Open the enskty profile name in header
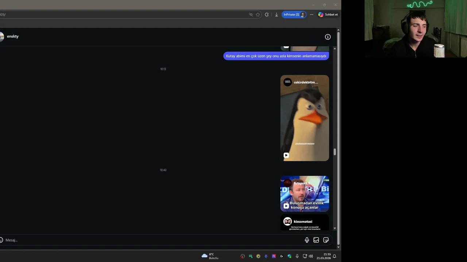The image size is (467, 262). tap(13, 36)
